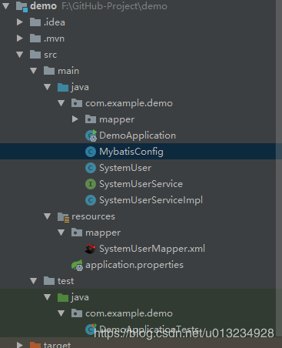Select the .idea folder name
The height and width of the screenshot is (348, 282).
click(55, 22)
